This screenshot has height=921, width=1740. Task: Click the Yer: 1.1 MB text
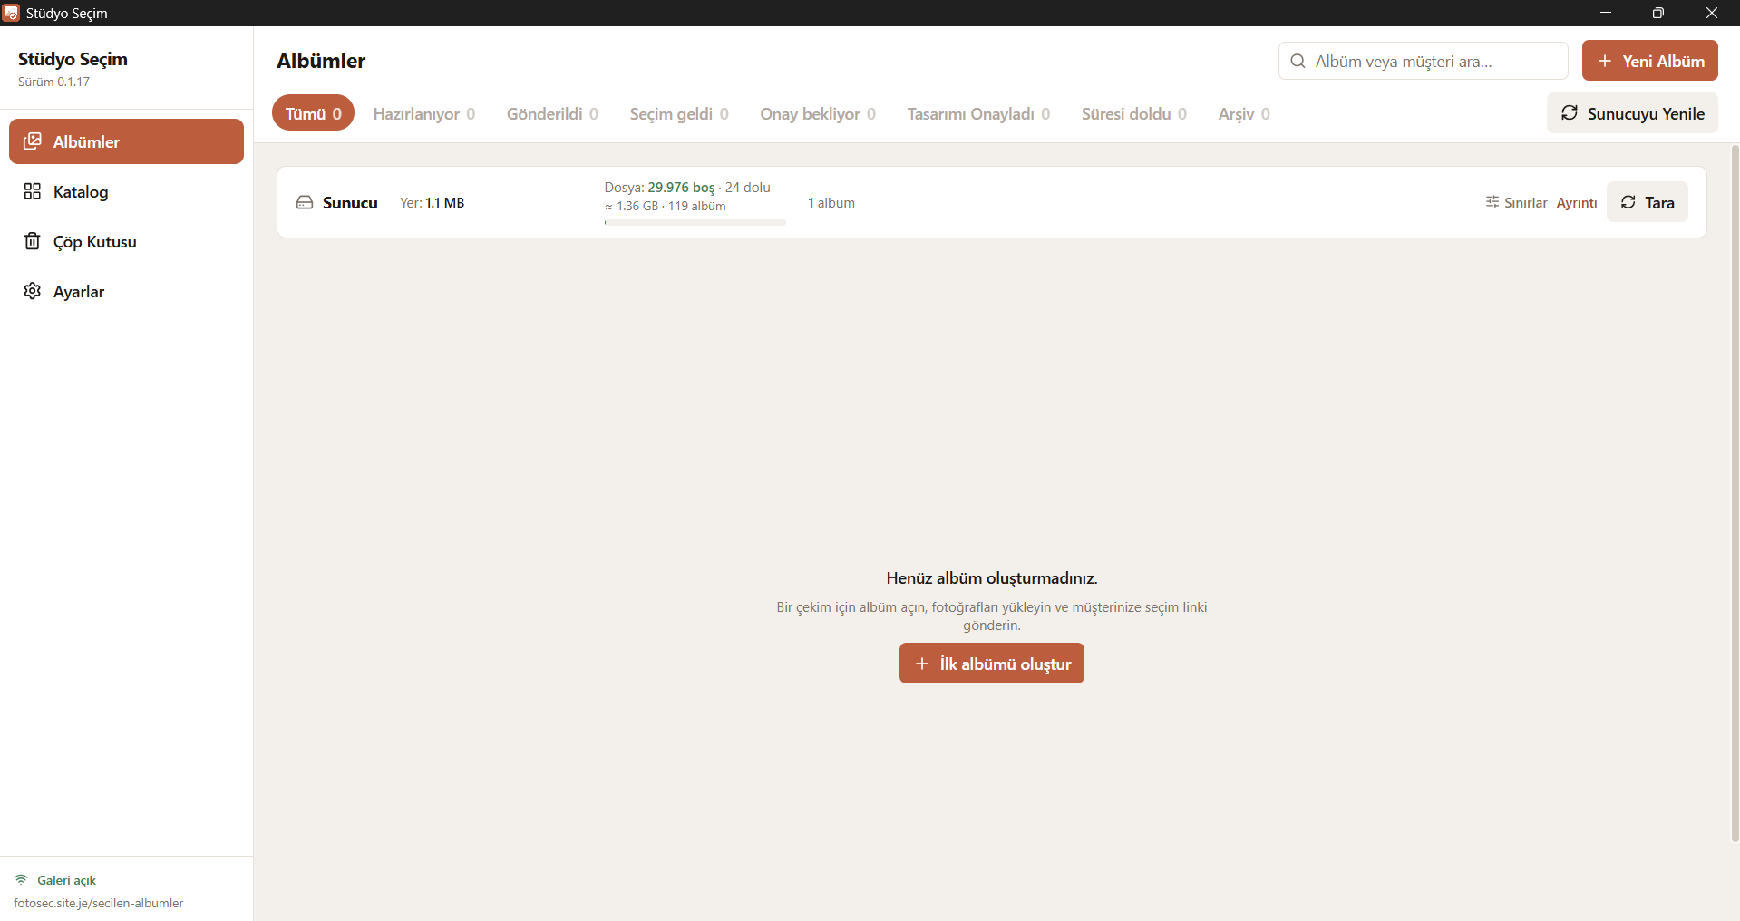[433, 203]
